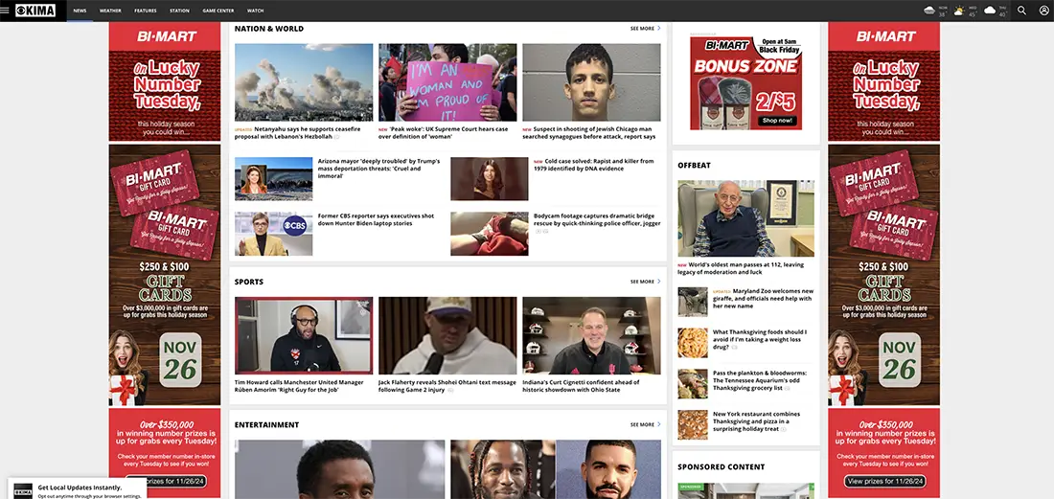Open the Features menu tab

point(146,11)
